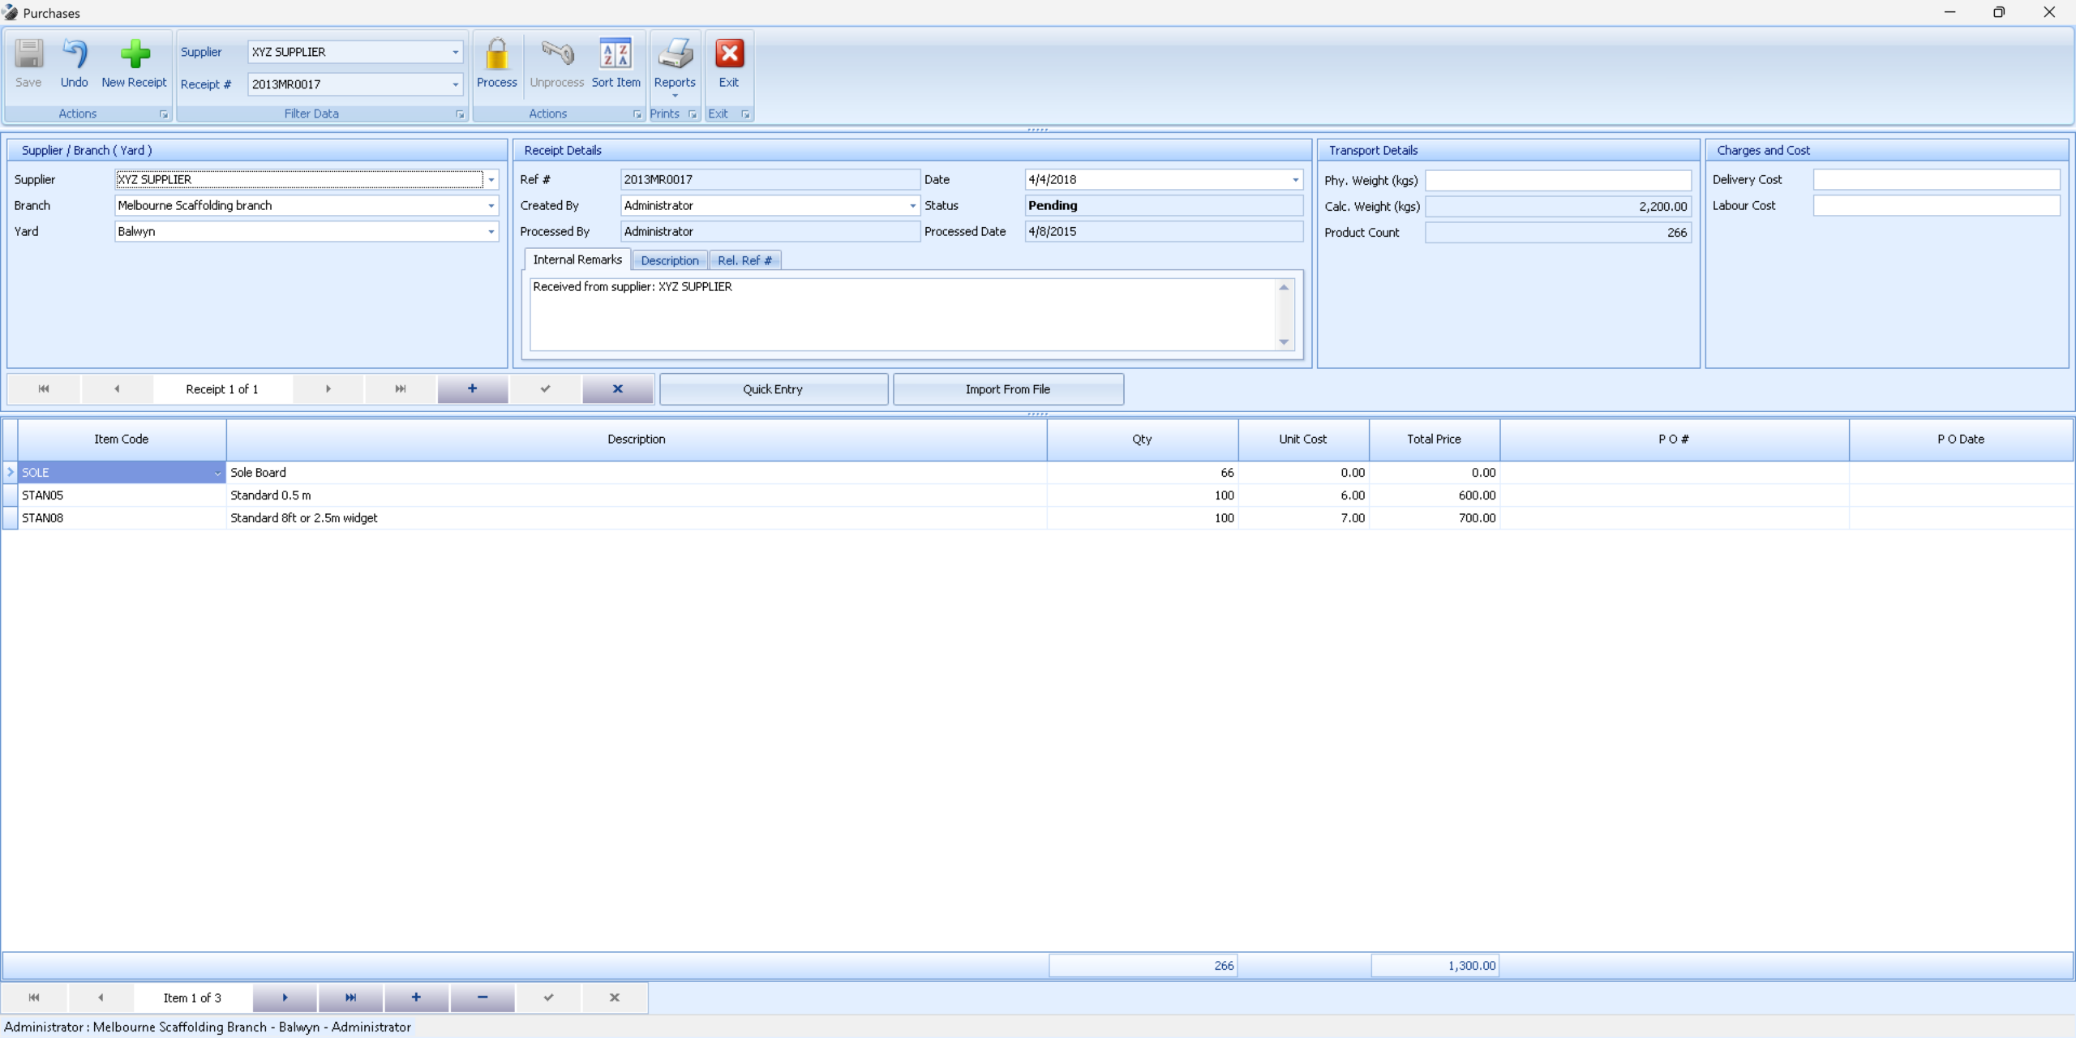
Task: Cancel receipt edit with X navigator button
Action: pyautogui.click(x=618, y=389)
